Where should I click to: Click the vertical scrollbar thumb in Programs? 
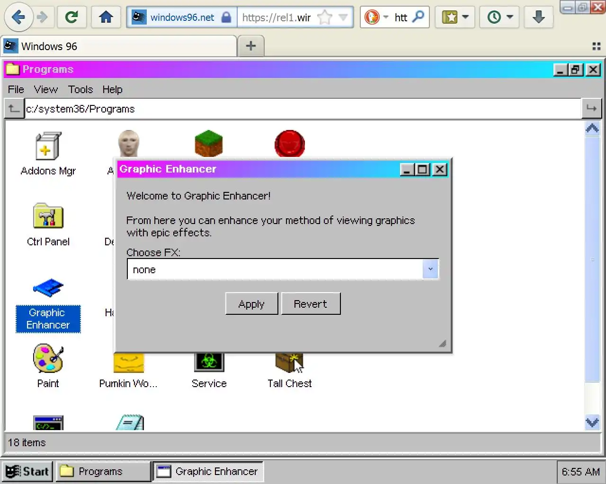click(x=592, y=259)
